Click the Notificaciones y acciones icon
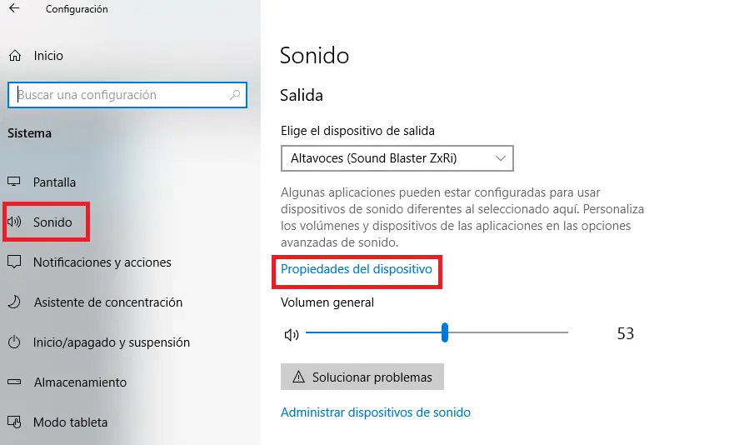Screen dimensions: 729x445 [x=14, y=262]
